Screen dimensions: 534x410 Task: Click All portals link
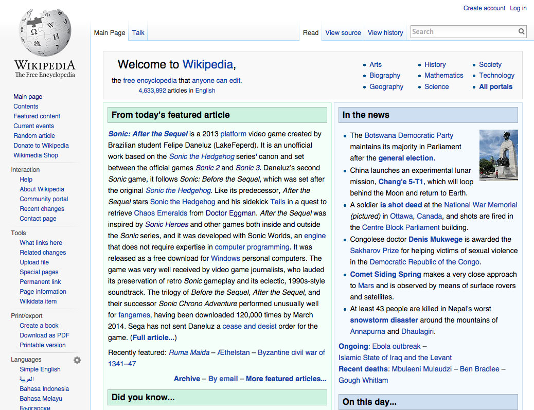(495, 86)
